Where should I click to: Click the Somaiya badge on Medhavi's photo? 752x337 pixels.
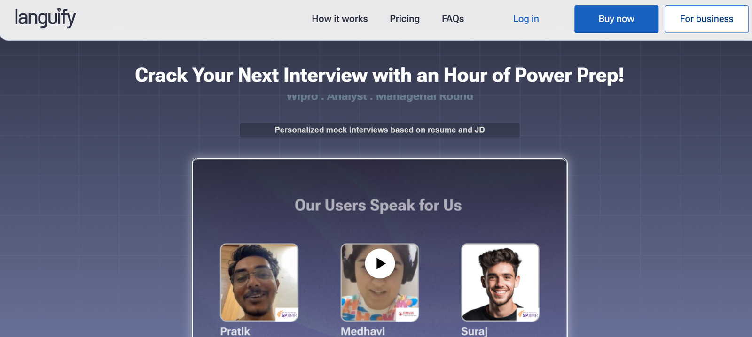point(407,314)
